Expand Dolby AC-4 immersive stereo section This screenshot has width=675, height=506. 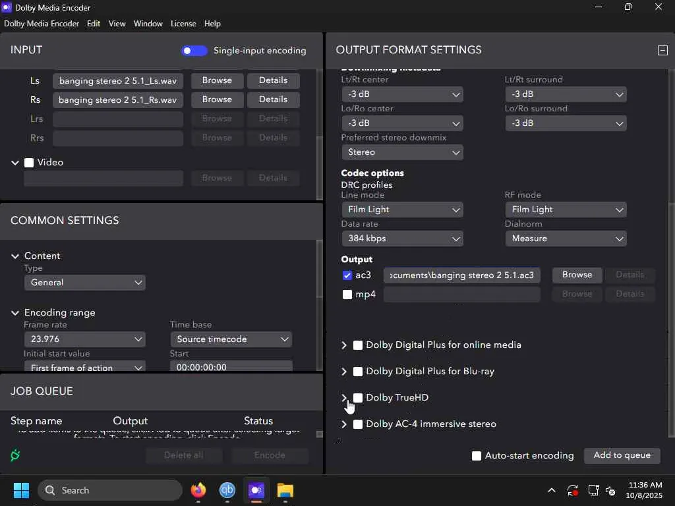[344, 424]
